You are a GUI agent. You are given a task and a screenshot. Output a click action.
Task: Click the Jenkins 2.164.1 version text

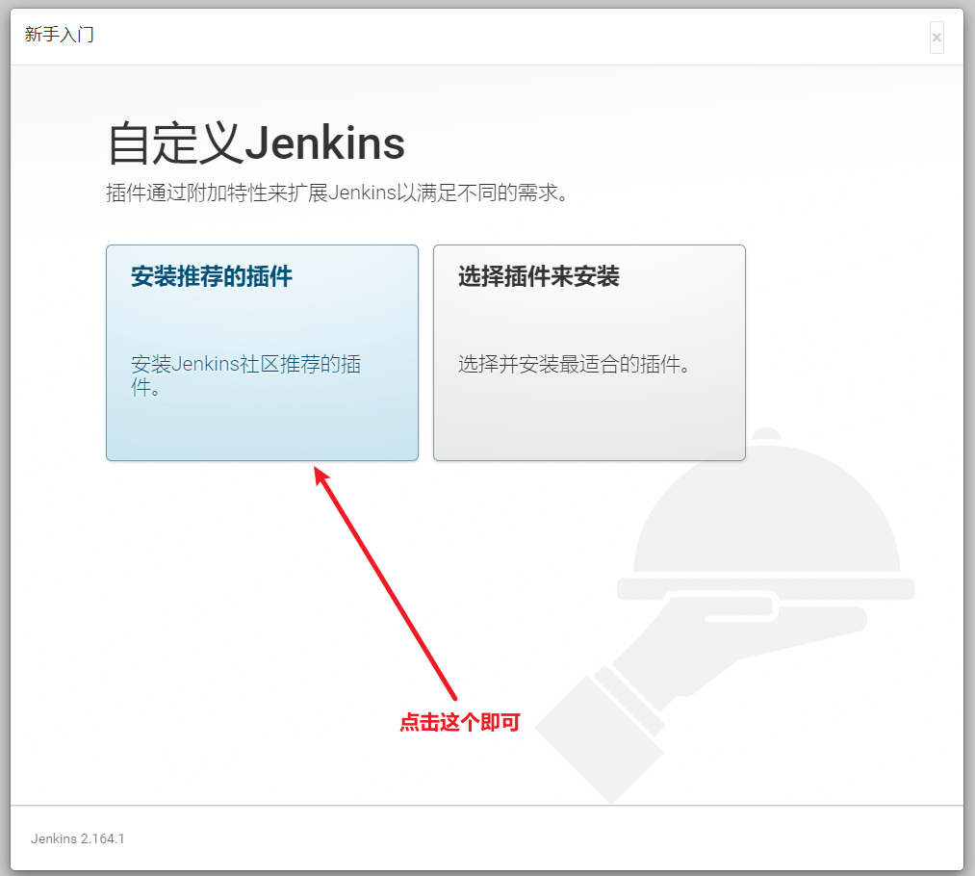[78, 838]
